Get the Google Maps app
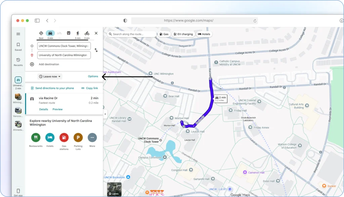Image resolution: width=344 pixels, height=197 pixels. (x=18, y=192)
